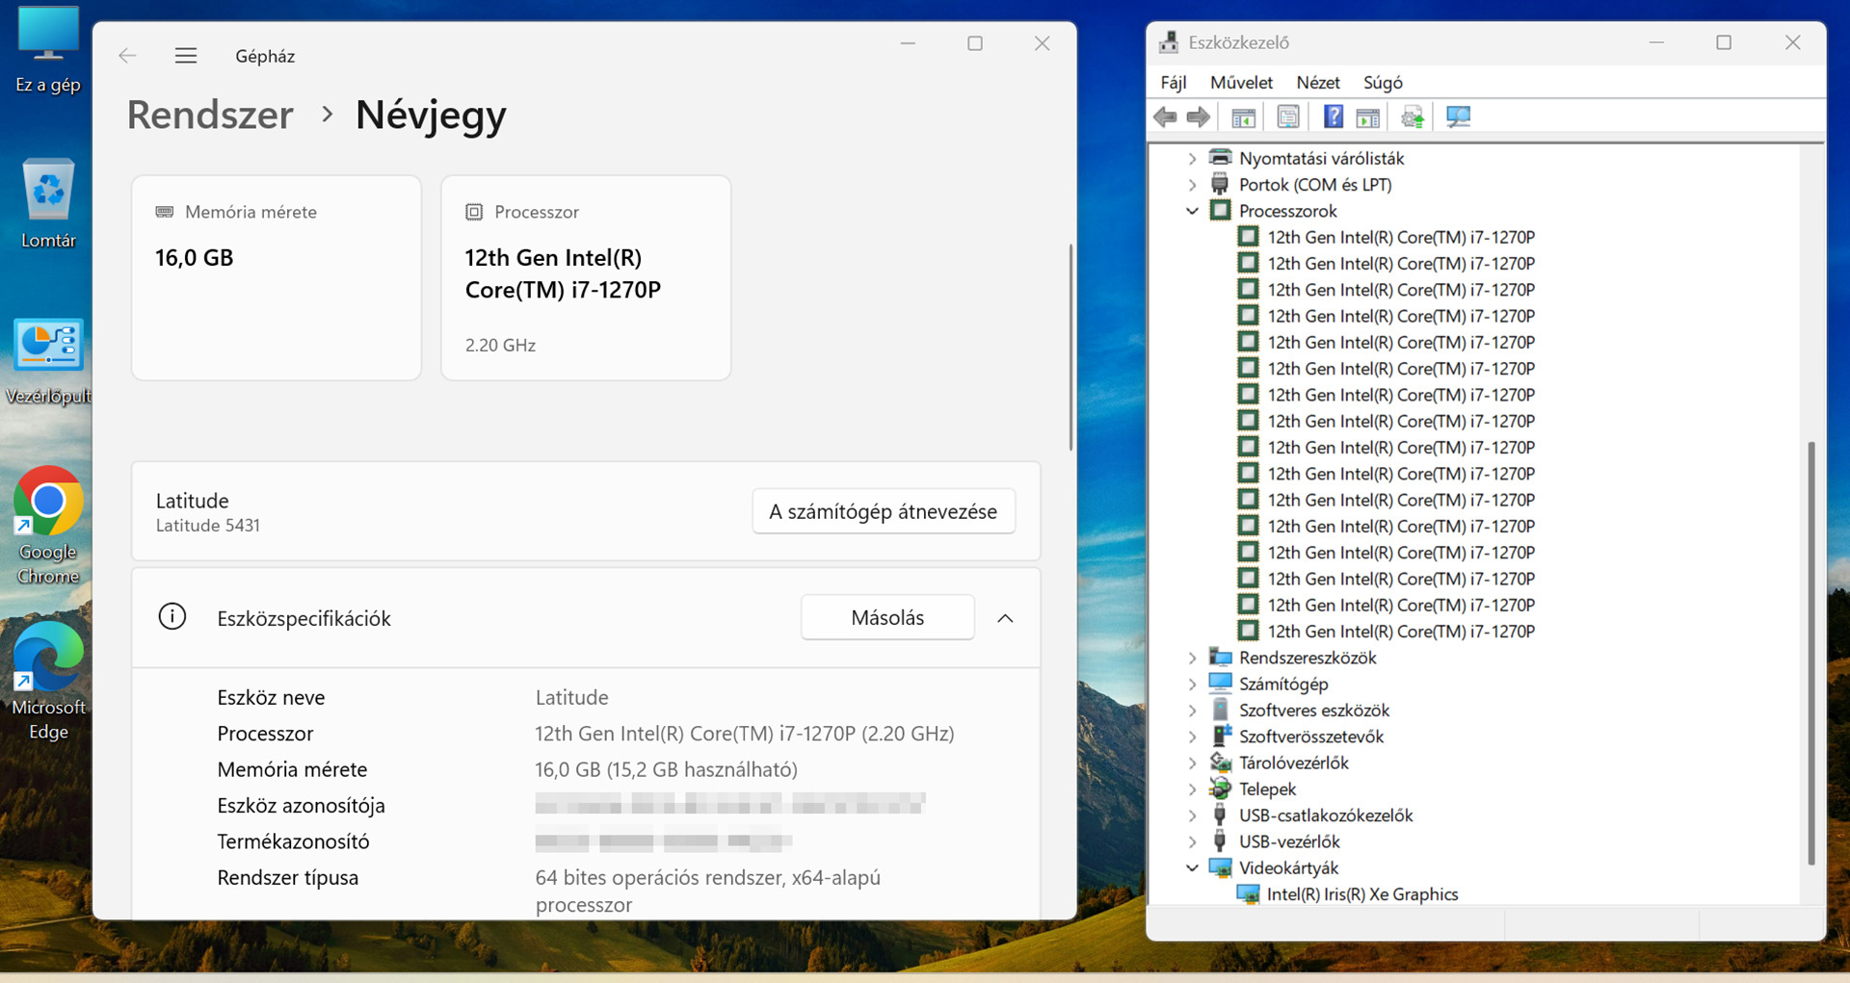Click the Névjegy page heading
This screenshot has width=1850, height=983.
coord(431,115)
